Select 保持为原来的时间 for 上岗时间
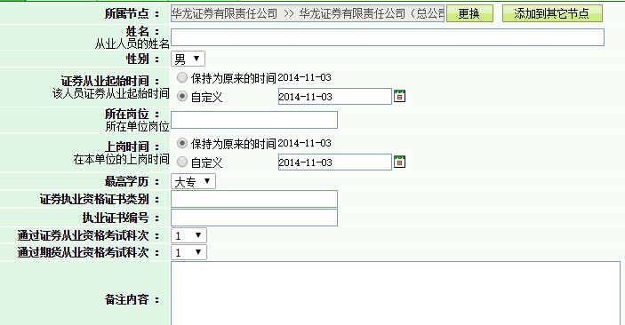This screenshot has height=325, width=625. point(182,143)
